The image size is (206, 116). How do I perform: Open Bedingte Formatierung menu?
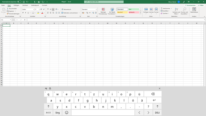pos(103,11)
